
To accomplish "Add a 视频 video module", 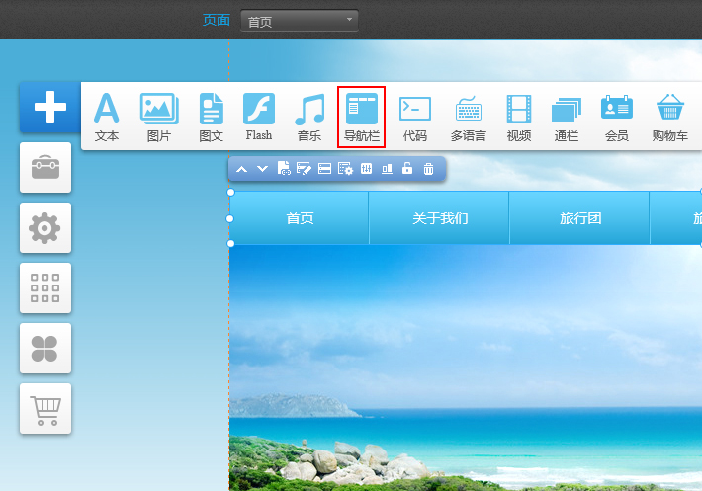I will [519, 117].
